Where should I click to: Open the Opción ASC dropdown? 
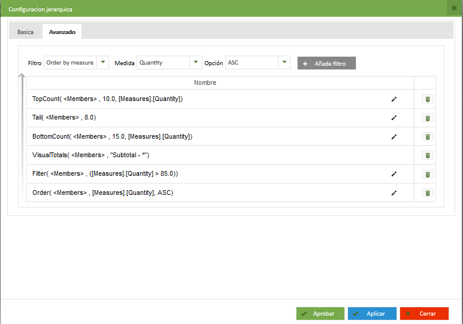coord(284,62)
